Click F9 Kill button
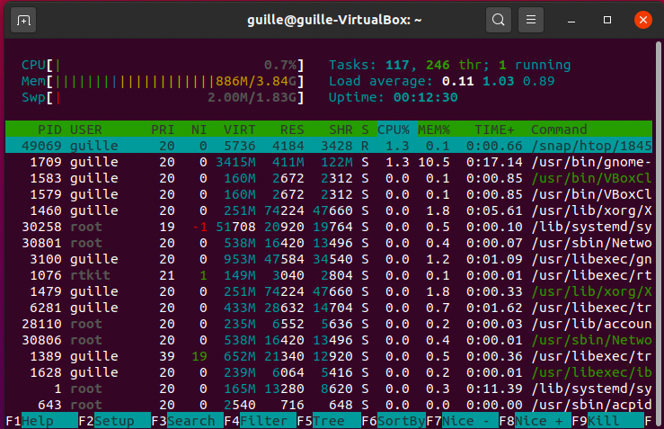 (x=607, y=421)
